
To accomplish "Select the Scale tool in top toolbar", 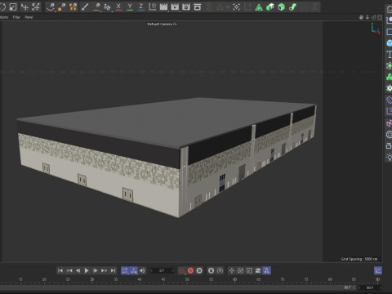I will [13, 7].
